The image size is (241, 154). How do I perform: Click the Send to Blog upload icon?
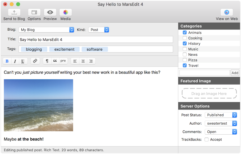click(x=14, y=13)
